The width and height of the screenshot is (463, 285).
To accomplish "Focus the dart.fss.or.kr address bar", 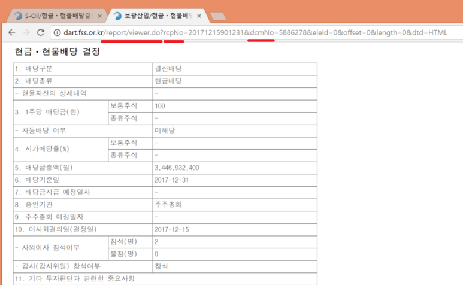I will point(255,32).
